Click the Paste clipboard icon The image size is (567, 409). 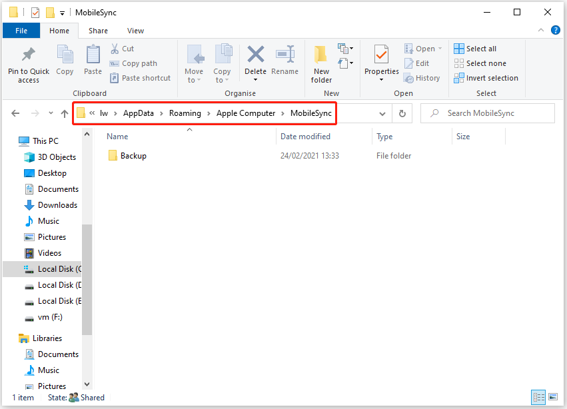click(93, 54)
